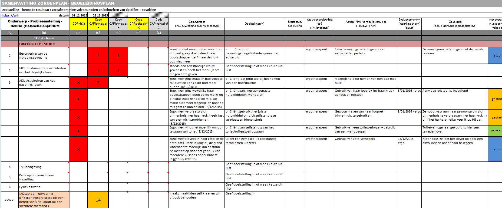Click comment 'steeds een zelfstandige vrouw geweest'

point(197,70)
